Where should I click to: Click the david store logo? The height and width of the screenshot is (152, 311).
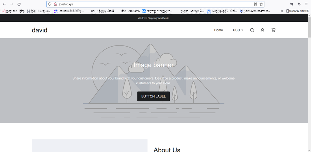[40, 30]
